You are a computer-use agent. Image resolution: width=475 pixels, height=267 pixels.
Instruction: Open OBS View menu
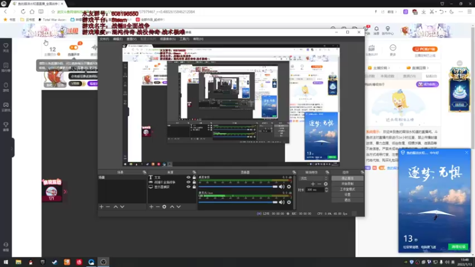pos(131,39)
